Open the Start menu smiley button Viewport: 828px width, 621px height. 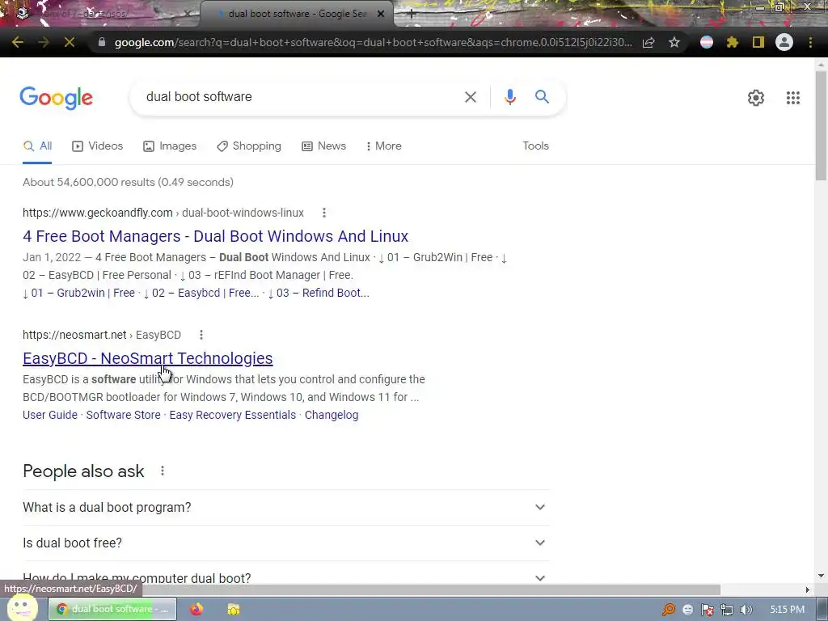point(23,608)
